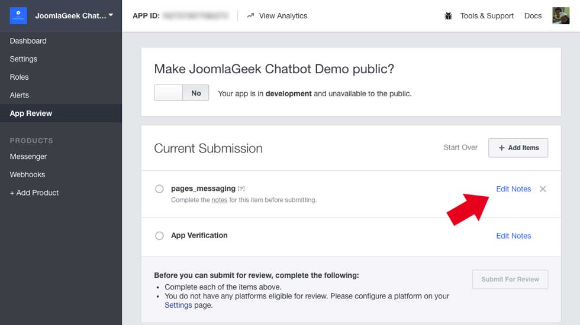
Task: Open Messenger product page
Action: click(x=28, y=157)
